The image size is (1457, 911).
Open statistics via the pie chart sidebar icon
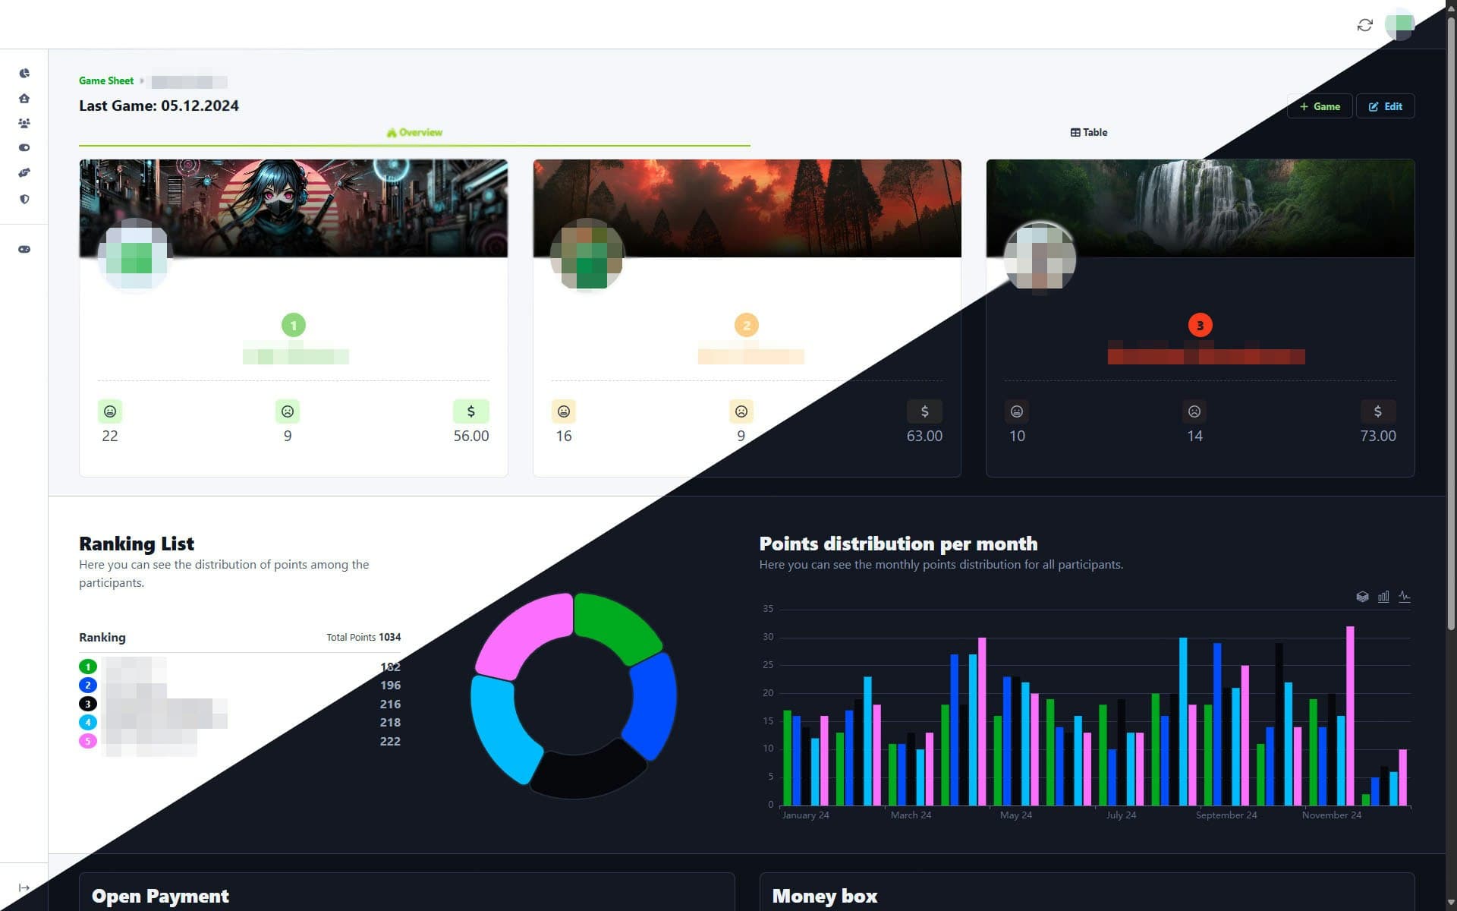(24, 73)
